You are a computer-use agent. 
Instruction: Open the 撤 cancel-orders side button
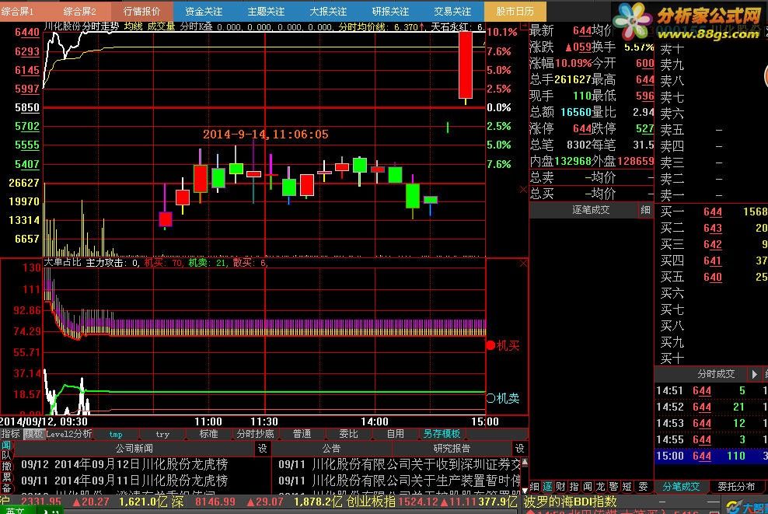pos(6,466)
